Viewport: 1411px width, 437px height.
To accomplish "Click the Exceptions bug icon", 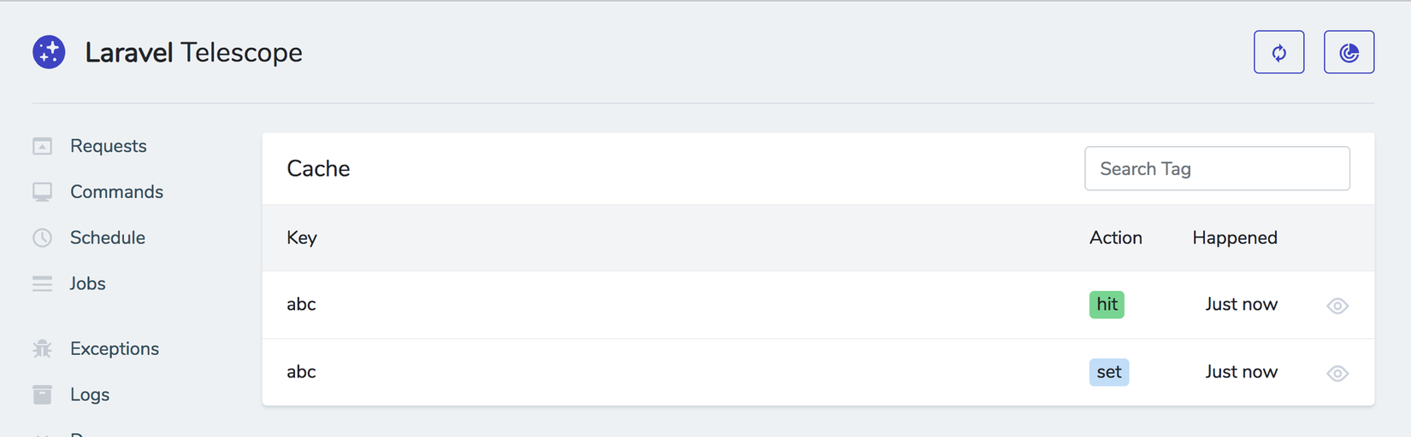I will pyautogui.click(x=42, y=349).
